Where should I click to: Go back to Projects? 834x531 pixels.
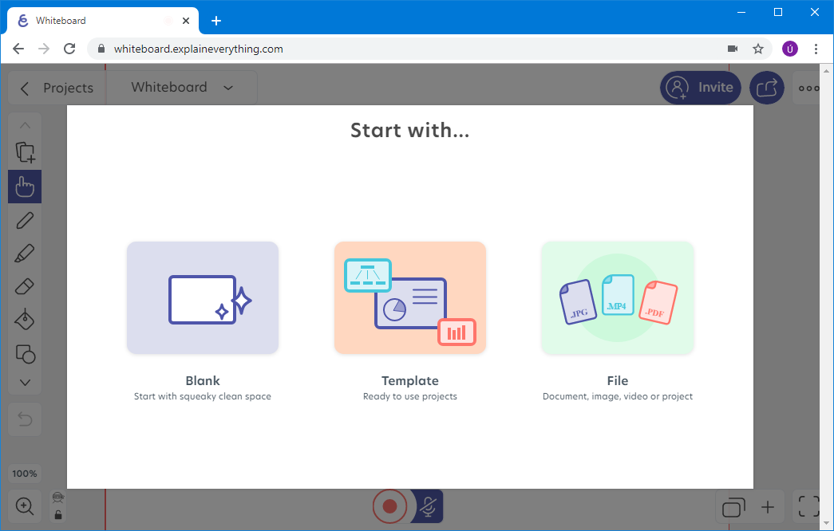57,88
